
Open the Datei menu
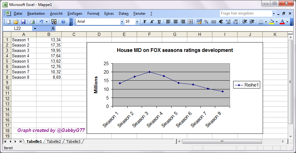18,14
